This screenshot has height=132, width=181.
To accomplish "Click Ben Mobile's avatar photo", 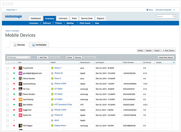I will coord(20,105).
